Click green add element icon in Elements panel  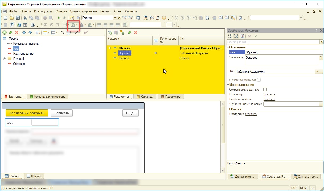click(x=4, y=32)
